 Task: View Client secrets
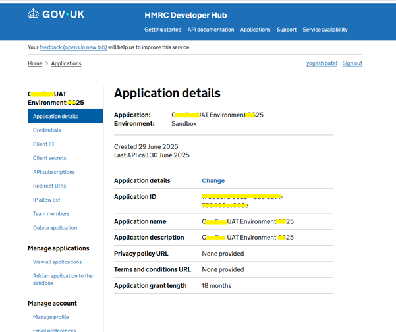[49, 158]
